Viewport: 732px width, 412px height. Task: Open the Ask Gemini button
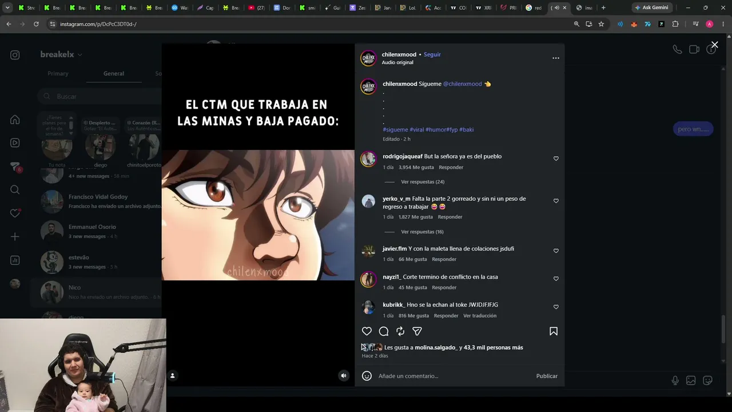tap(652, 7)
